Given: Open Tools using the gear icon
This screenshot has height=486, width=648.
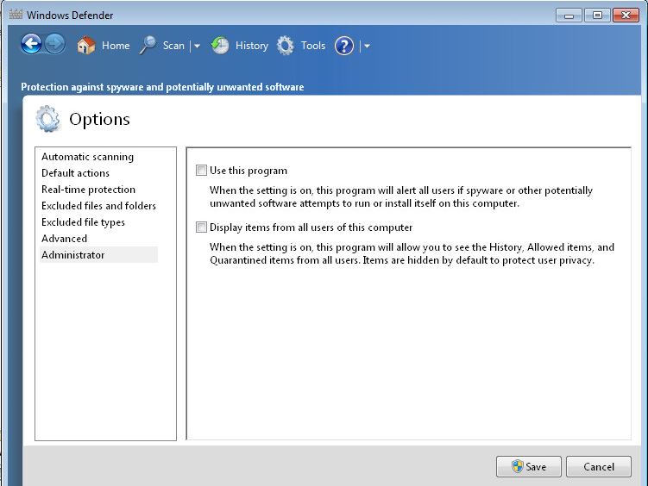Looking at the screenshot, I should [x=286, y=46].
